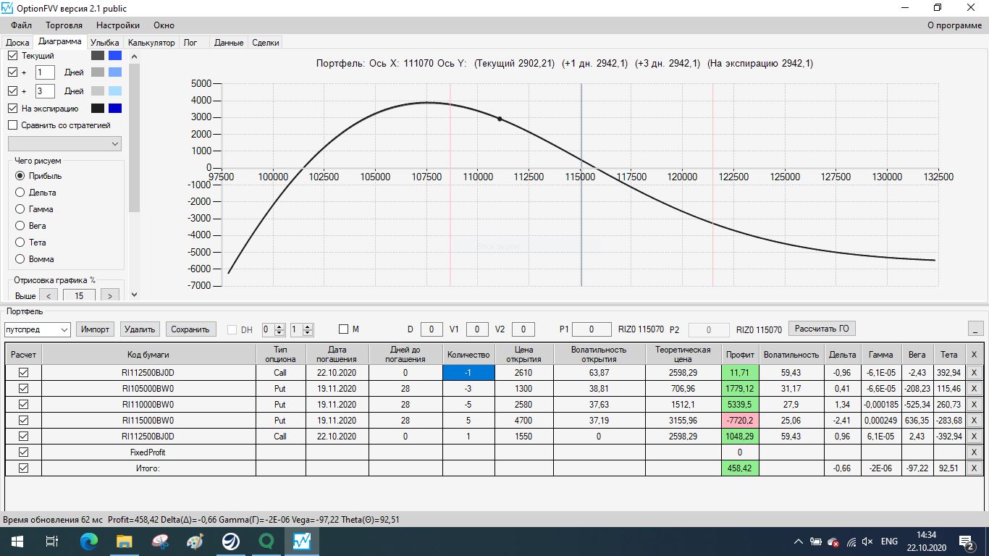This screenshot has width=989, height=556.
Task: Open the Файл menu
Action: [22, 25]
